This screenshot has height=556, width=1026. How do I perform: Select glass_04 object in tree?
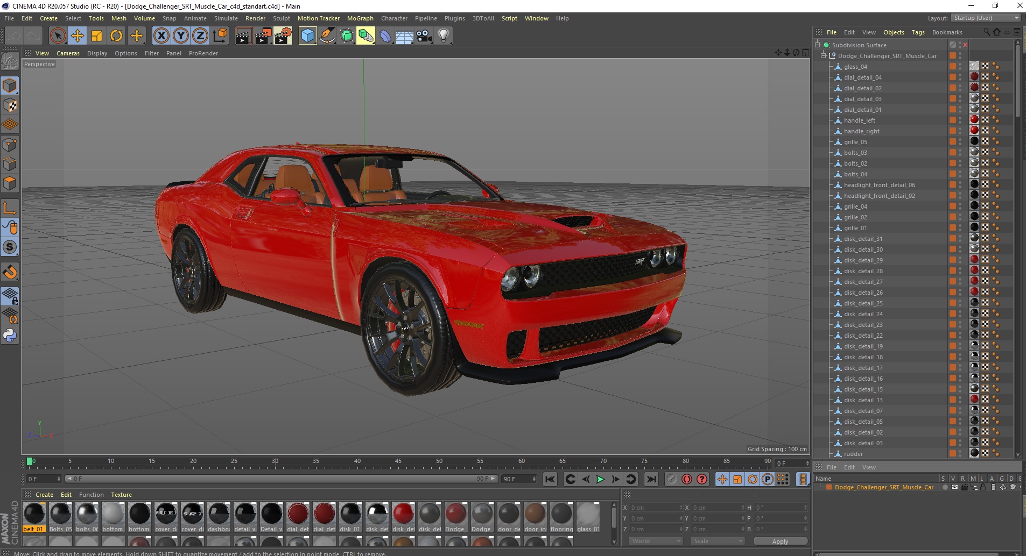click(x=855, y=67)
